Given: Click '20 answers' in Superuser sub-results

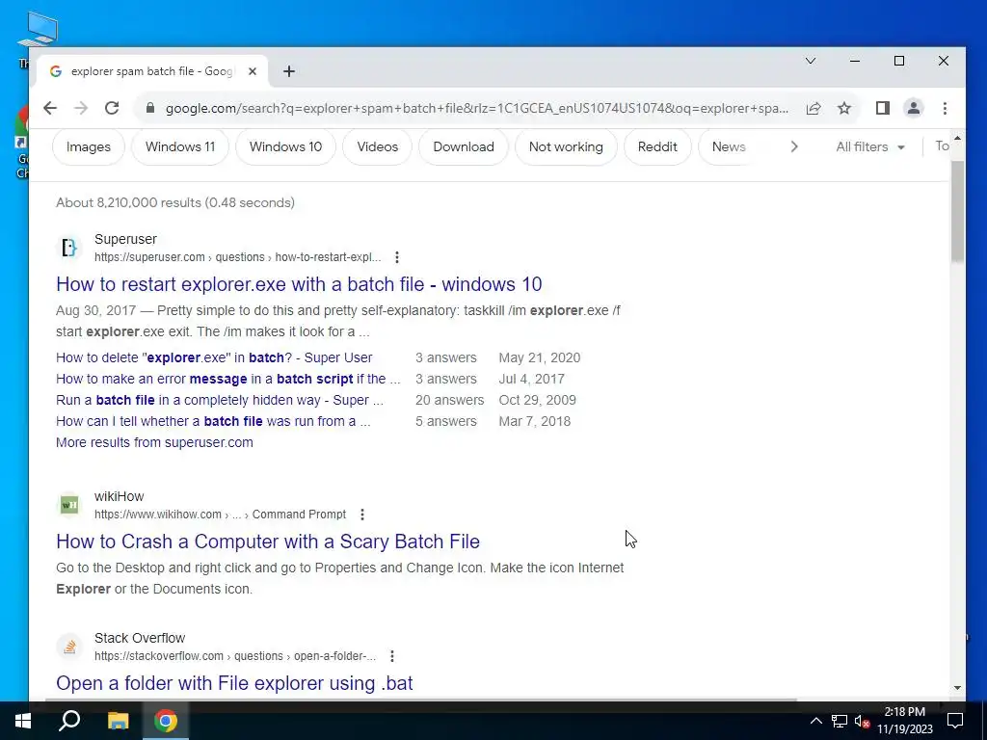Looking at the screenshot, I should [449, 400].
